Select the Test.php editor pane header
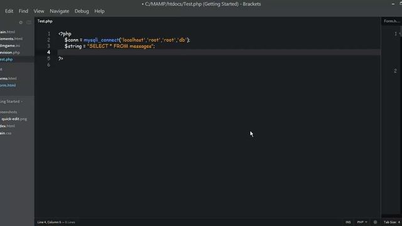402x226 pixels. click(x=45, y=21)
